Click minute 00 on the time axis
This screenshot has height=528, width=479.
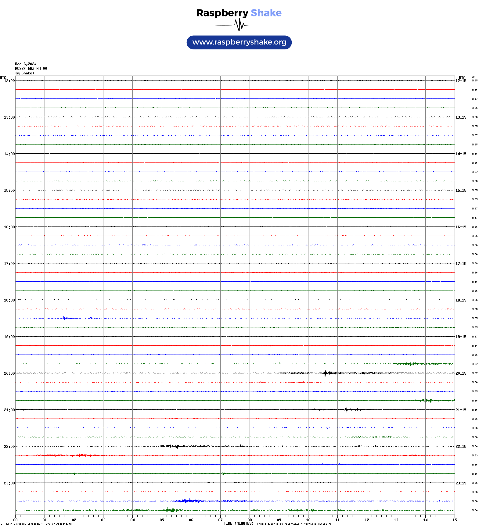15,520
